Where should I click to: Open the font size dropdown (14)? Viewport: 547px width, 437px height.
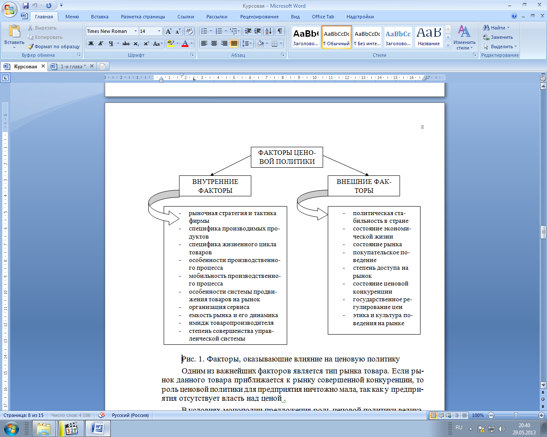coord(159,31)
